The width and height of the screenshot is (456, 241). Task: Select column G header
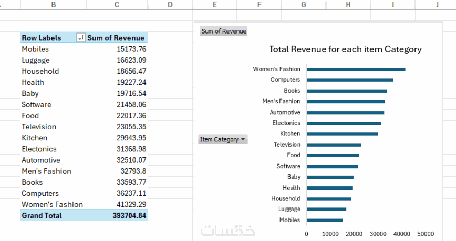(304, 5)
